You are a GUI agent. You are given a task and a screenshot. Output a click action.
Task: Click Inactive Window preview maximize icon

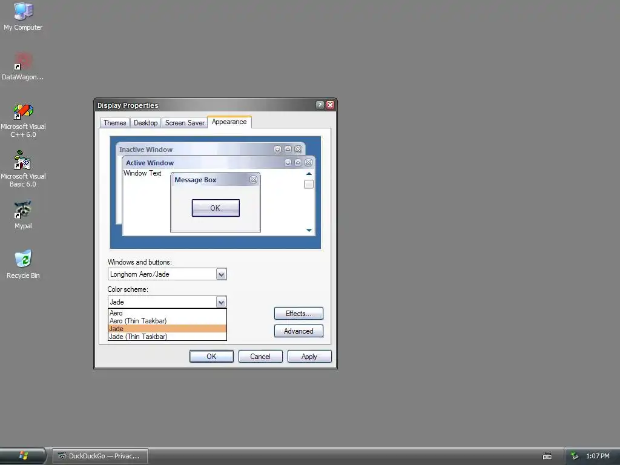click(288, 149)
